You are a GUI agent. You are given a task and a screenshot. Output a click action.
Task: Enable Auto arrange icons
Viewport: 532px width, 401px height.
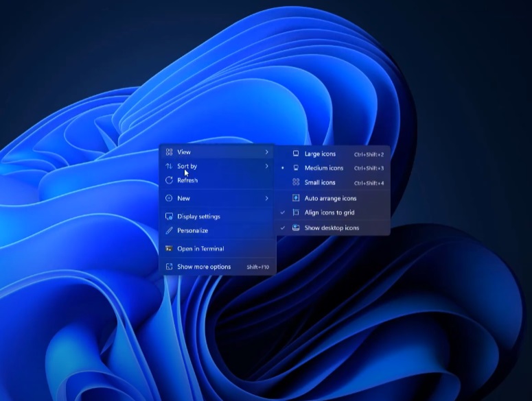pyautogui.click(x=330, y=198)
